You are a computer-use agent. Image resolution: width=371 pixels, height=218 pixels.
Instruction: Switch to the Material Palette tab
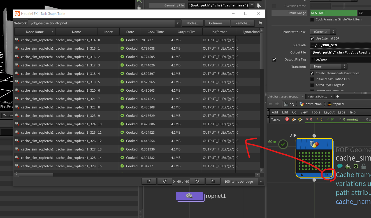click(317, 97)
